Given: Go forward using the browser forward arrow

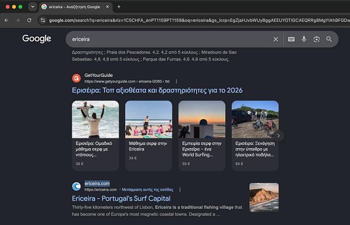Looking at the screenshot, I should [x=17, y=20].
